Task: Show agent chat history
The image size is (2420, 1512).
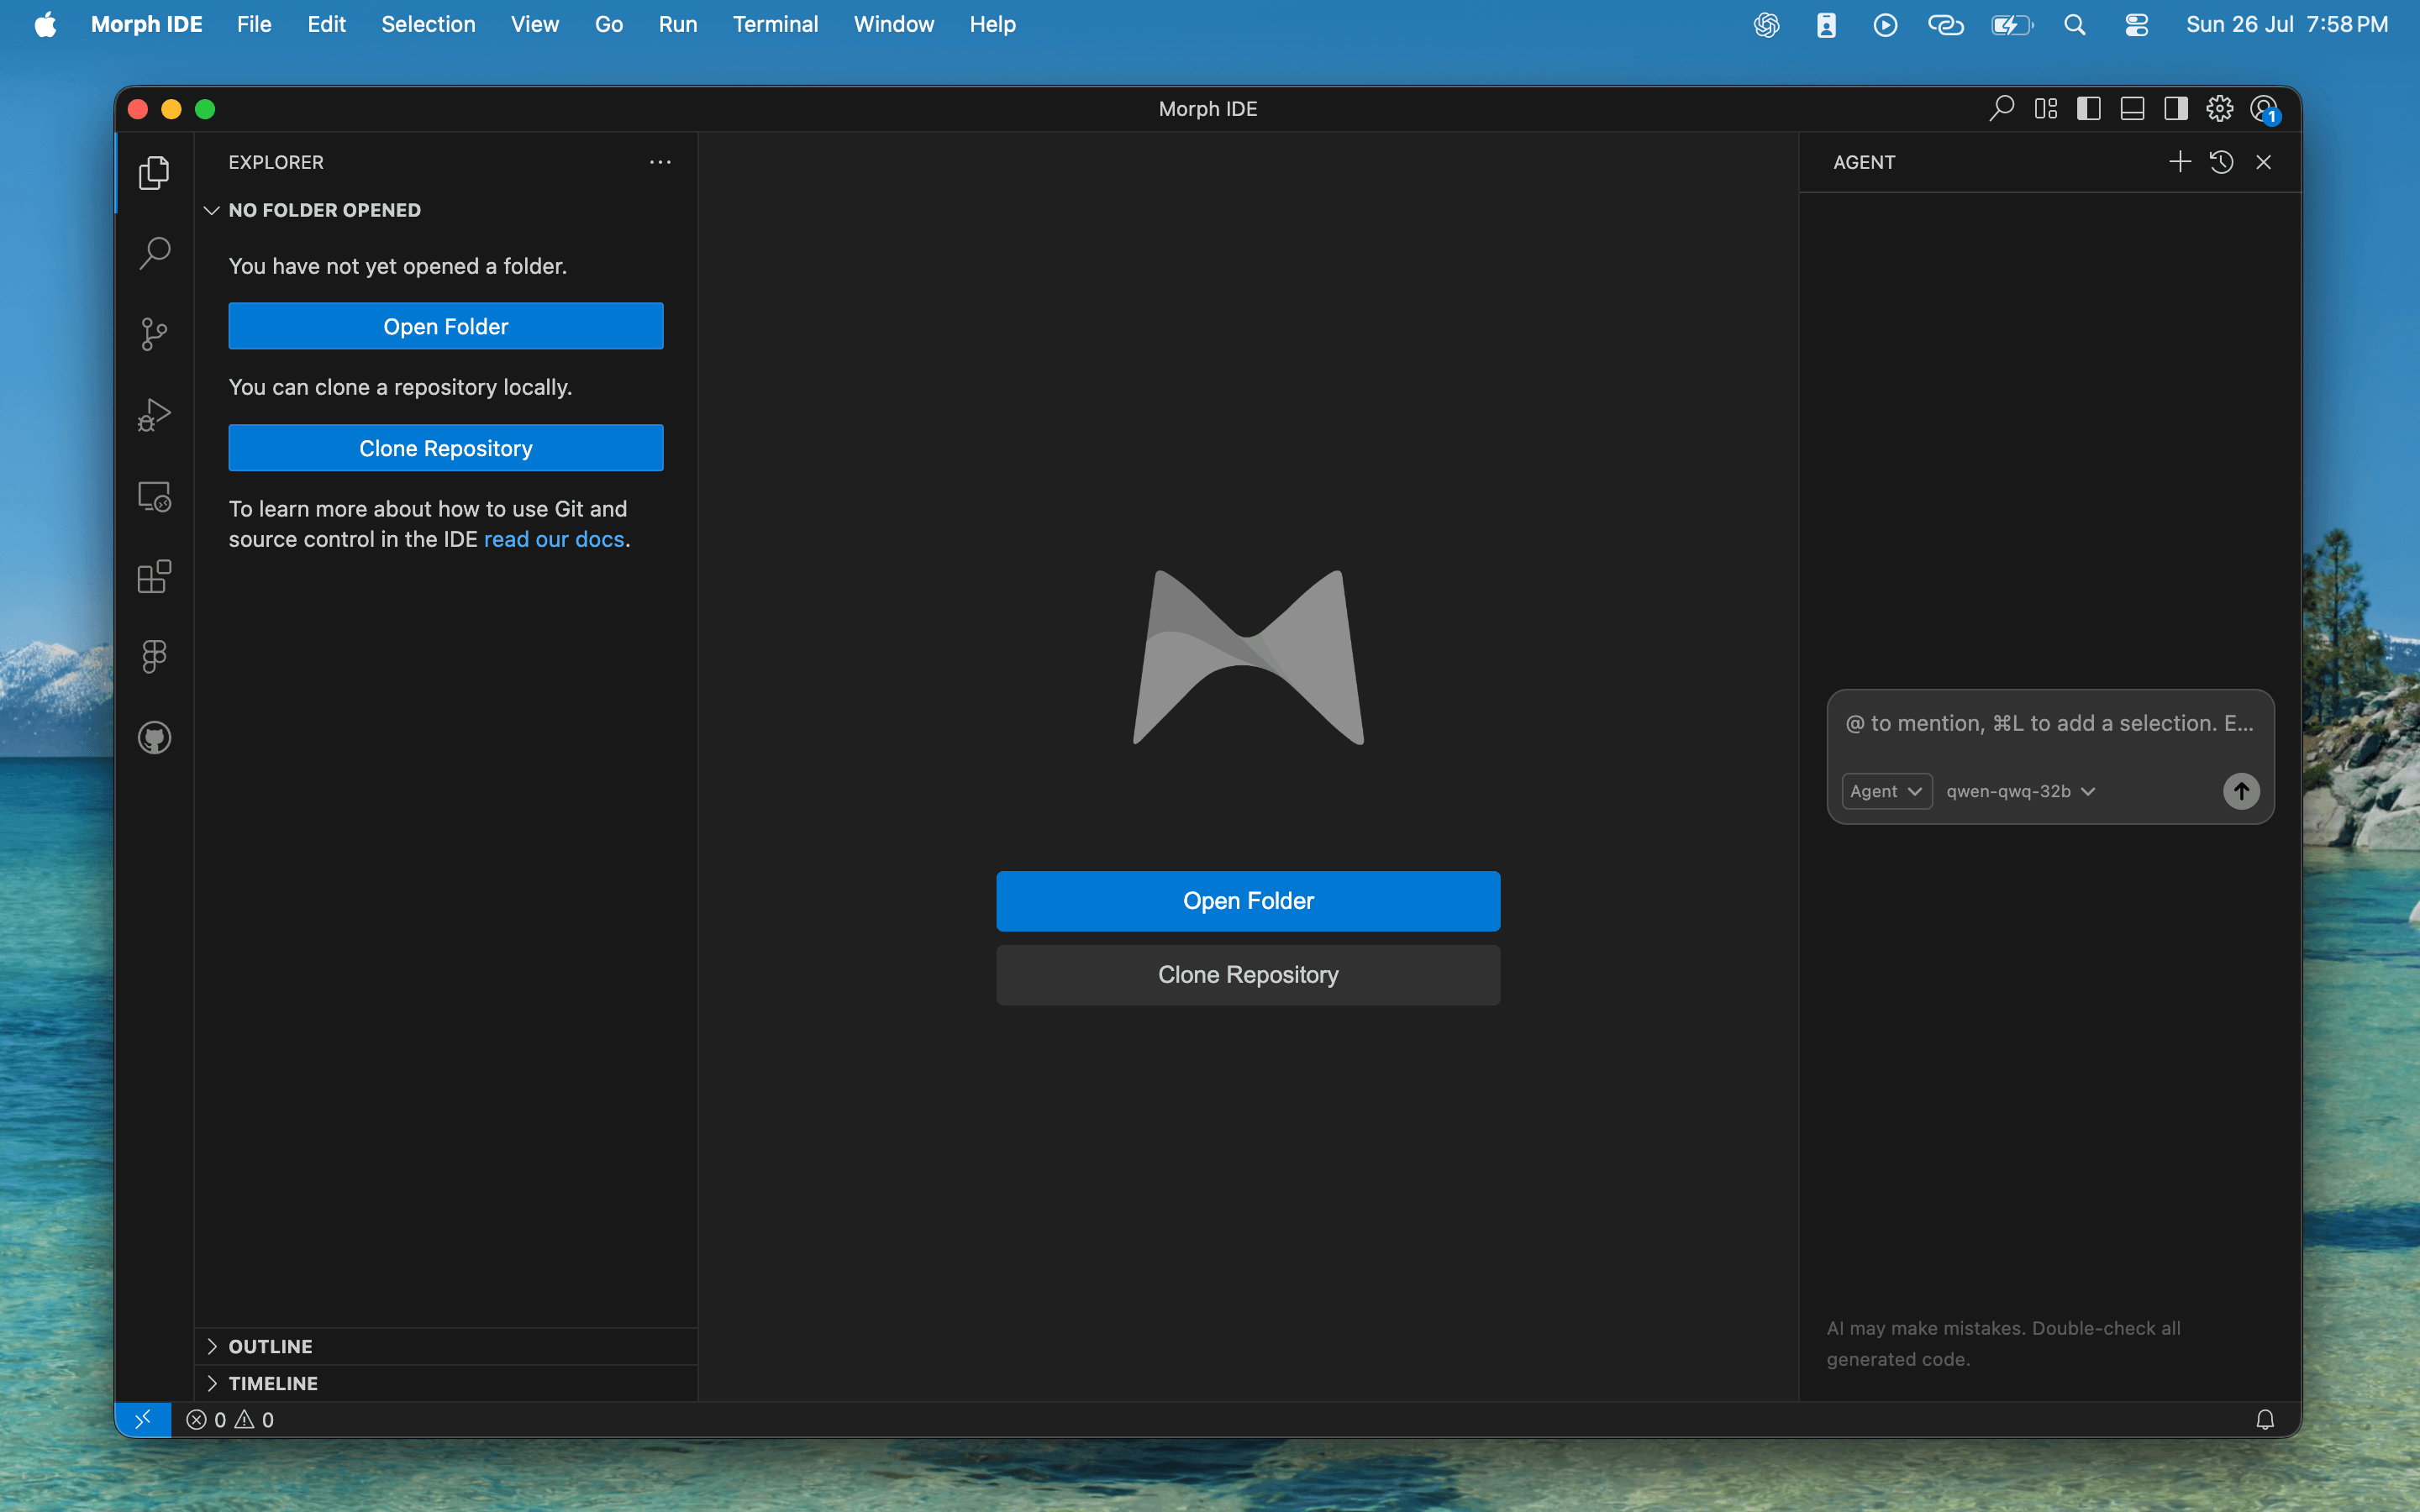Action: (x=2222, y=162)
